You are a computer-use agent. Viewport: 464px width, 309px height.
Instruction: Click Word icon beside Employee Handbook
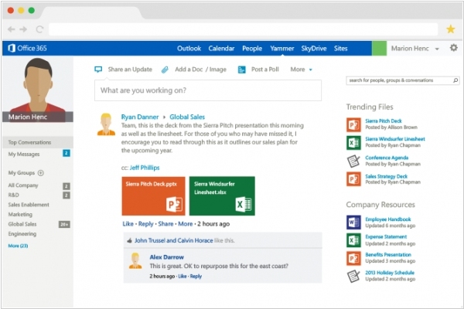coord(353,222)
